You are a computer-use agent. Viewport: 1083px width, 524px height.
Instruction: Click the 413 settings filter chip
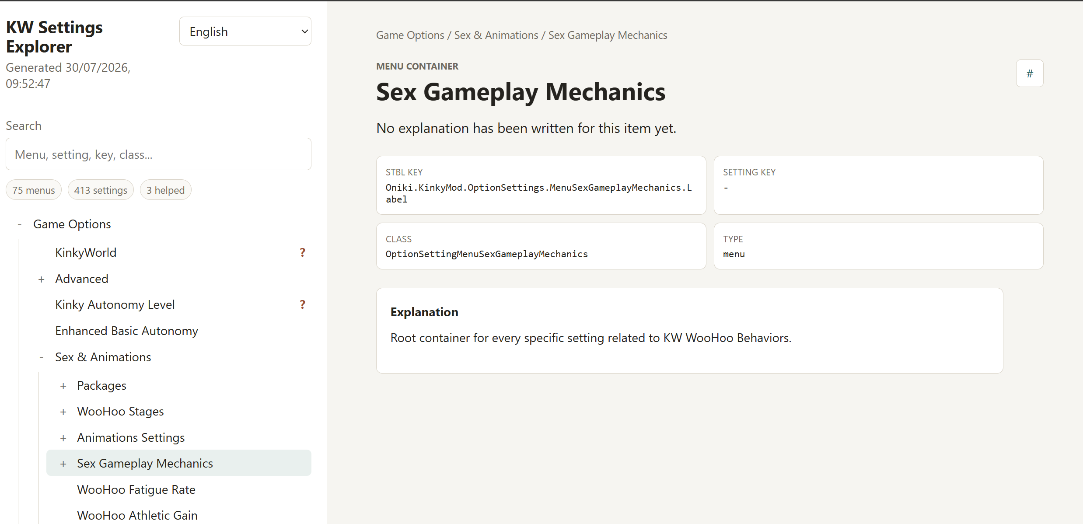click(101, 190)
